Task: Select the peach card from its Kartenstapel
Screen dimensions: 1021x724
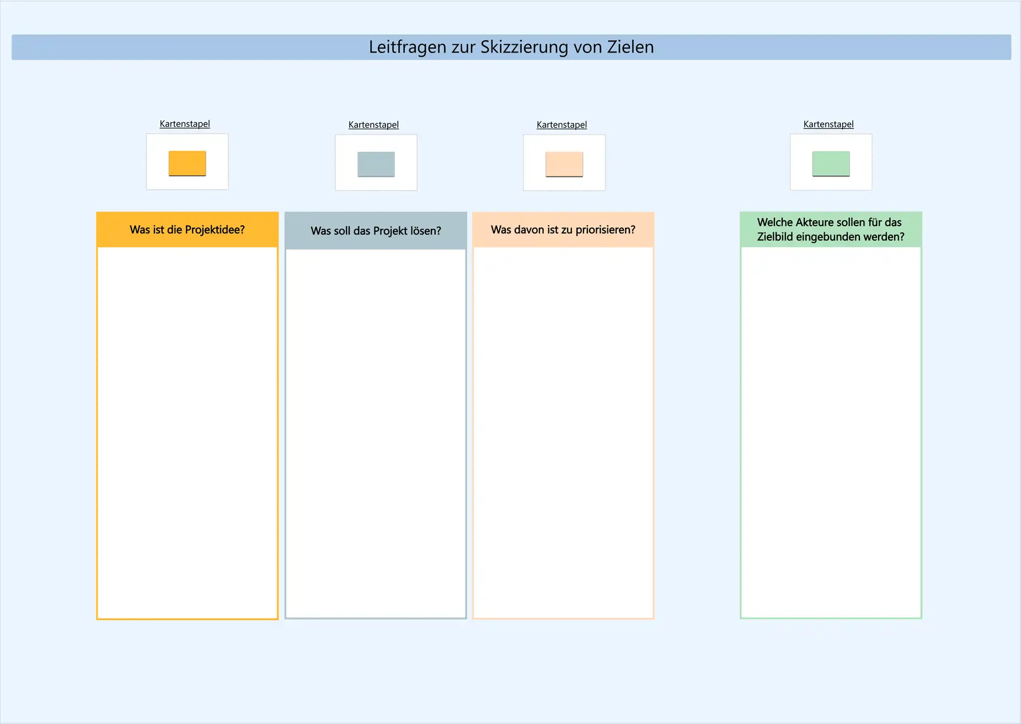Action: (x=564, y=163)
